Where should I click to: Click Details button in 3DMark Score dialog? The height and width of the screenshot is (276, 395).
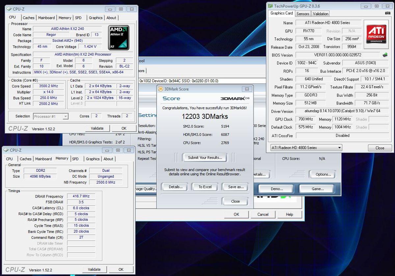click(175, 187)
